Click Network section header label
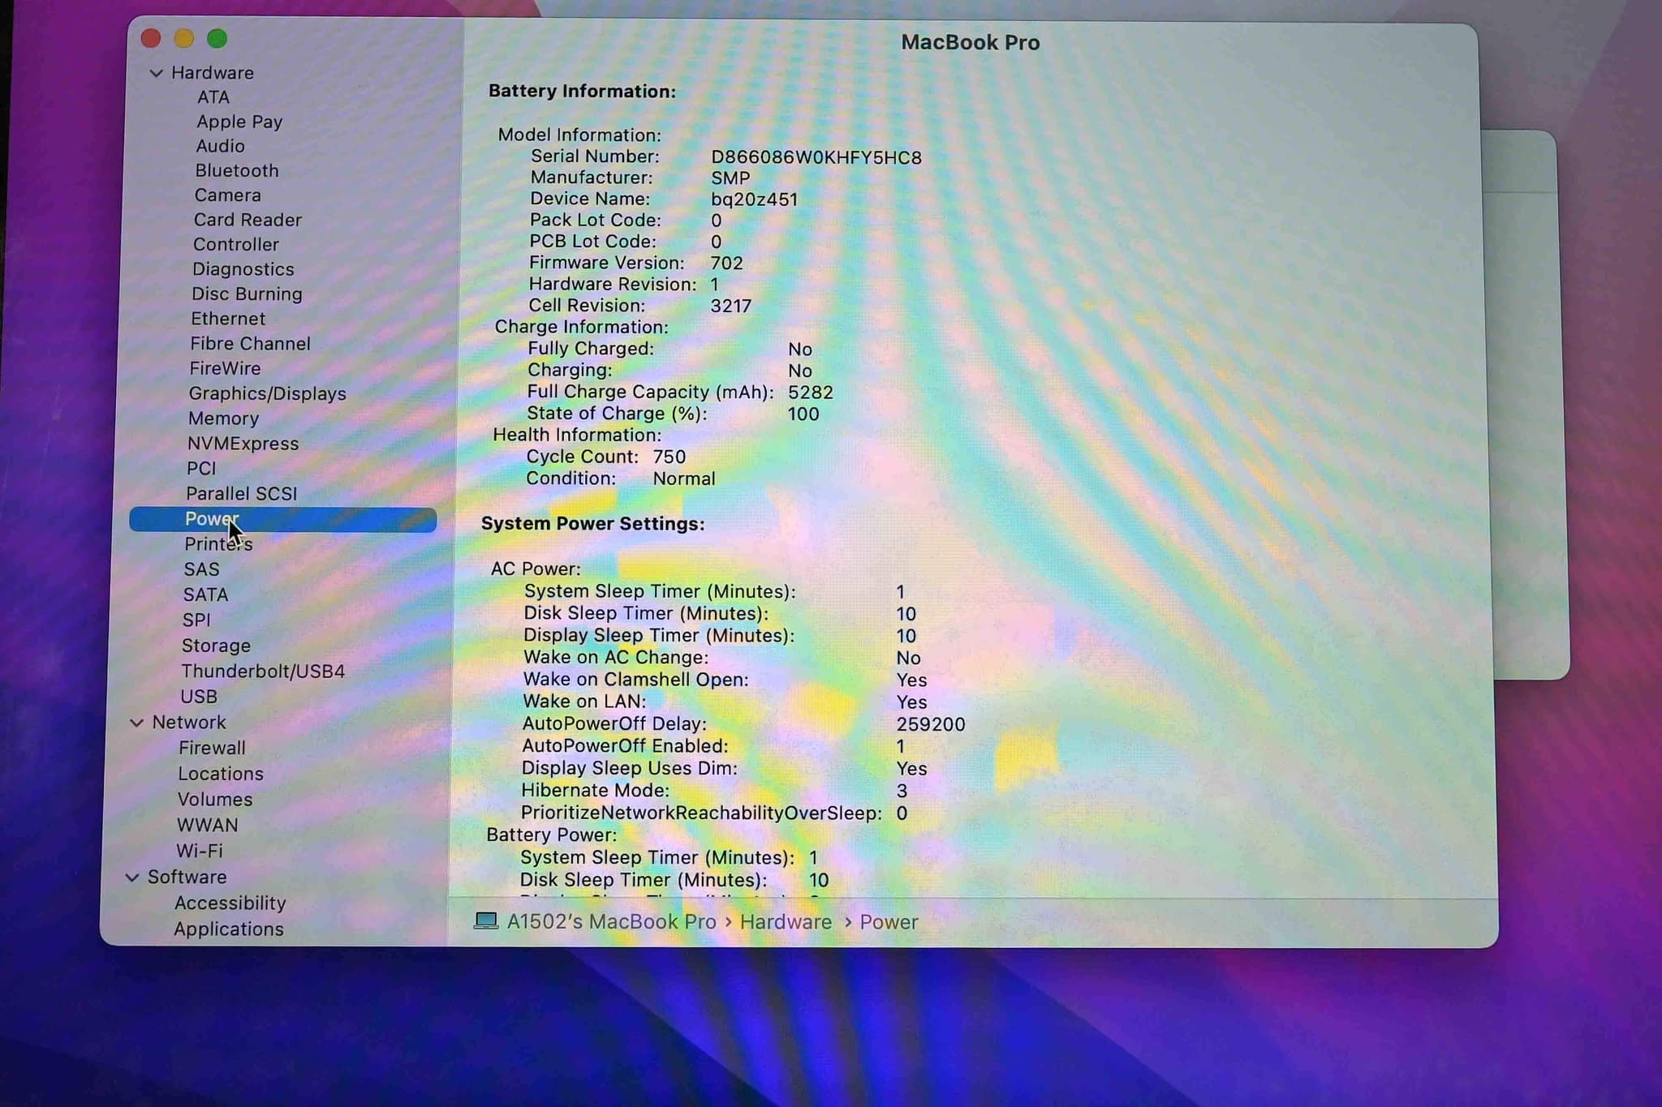 coord(189,723)
